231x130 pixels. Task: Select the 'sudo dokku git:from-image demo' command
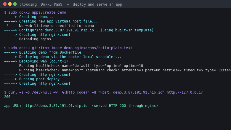68,48
